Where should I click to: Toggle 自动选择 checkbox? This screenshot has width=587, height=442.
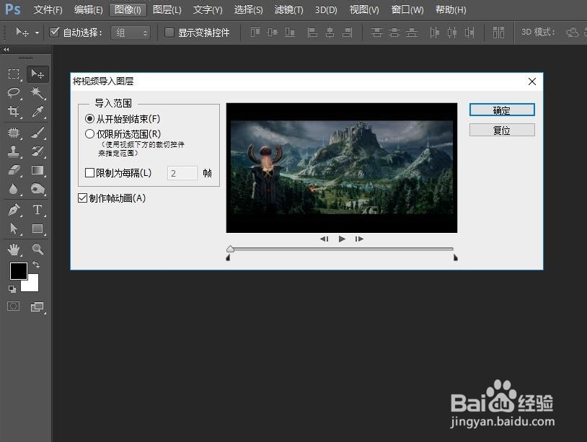[x=54, y=32]
